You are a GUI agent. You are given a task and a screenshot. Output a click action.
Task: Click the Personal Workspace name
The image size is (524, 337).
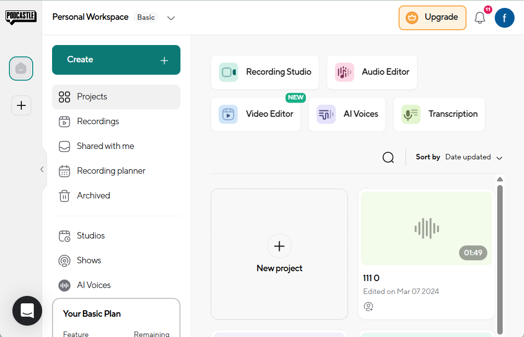[x=90, y=17]
